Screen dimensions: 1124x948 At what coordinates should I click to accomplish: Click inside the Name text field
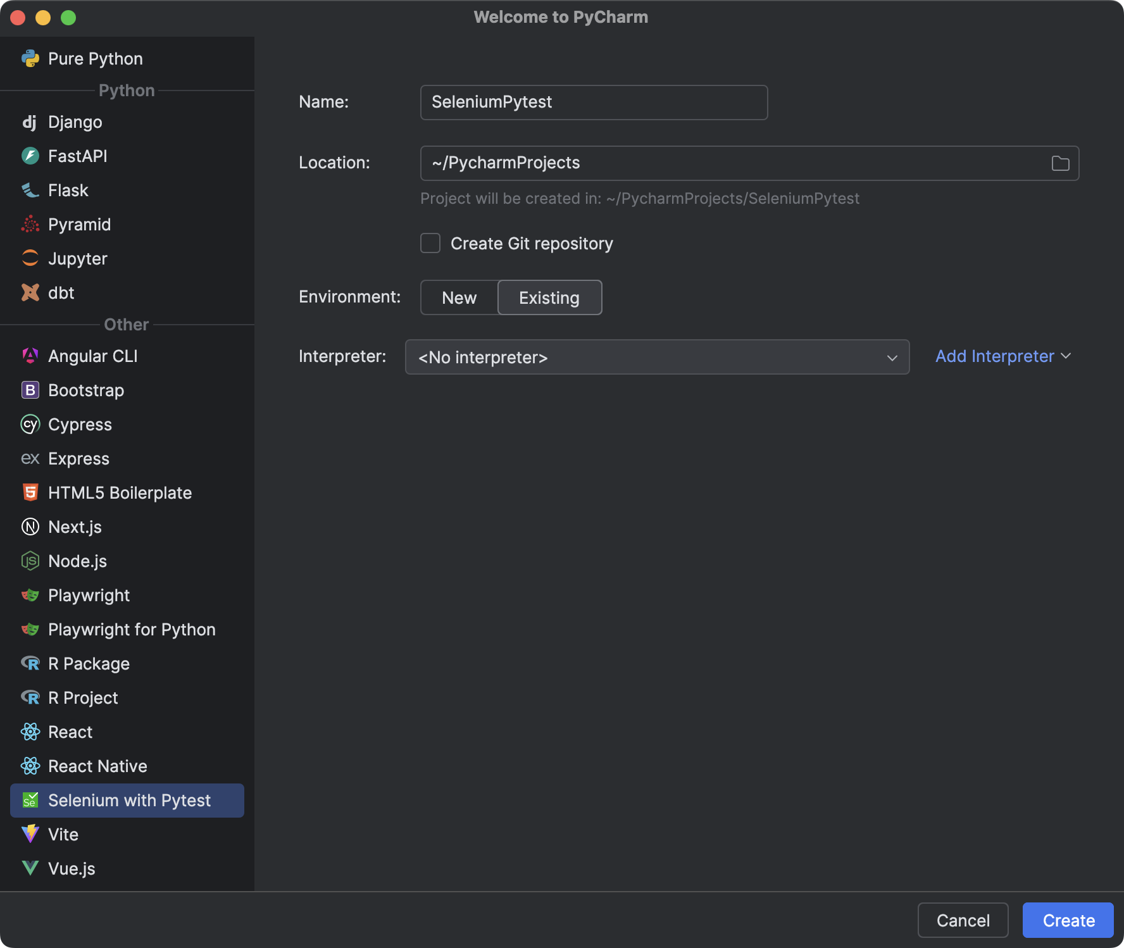pyautogui.click(x=594, y=102)
